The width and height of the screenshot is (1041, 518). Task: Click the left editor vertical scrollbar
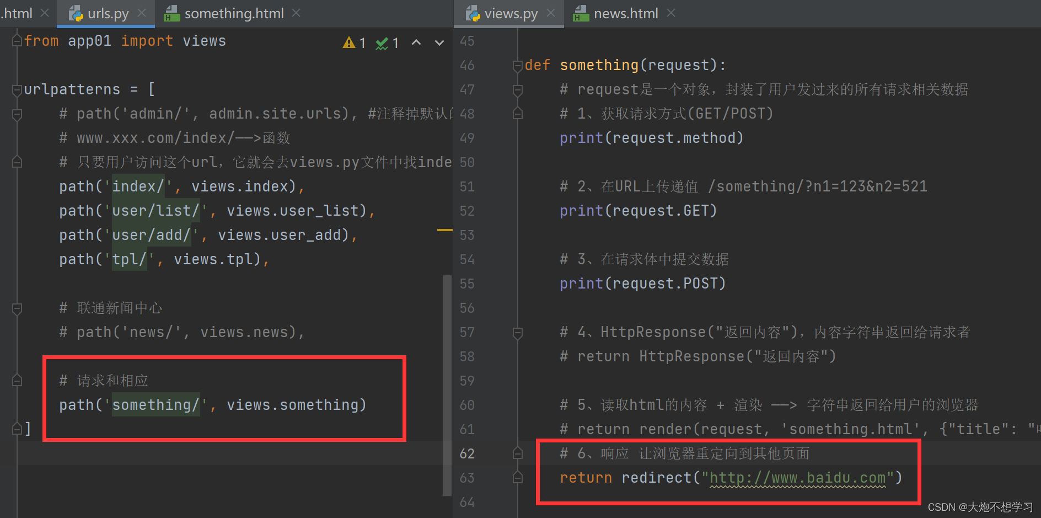[x=447, y=385]
